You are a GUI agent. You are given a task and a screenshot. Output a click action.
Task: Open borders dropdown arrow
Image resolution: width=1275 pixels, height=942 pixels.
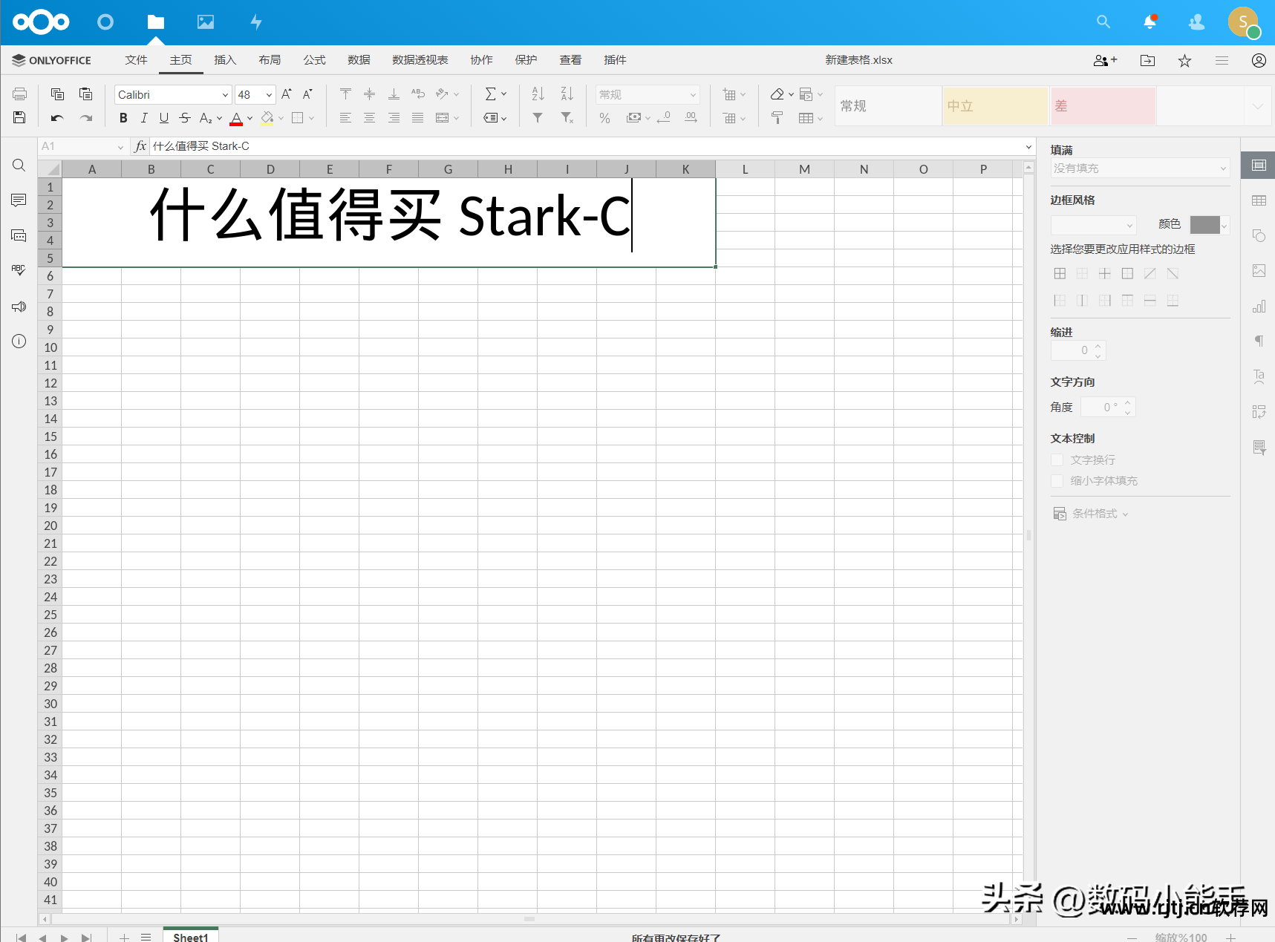[312, 118]
